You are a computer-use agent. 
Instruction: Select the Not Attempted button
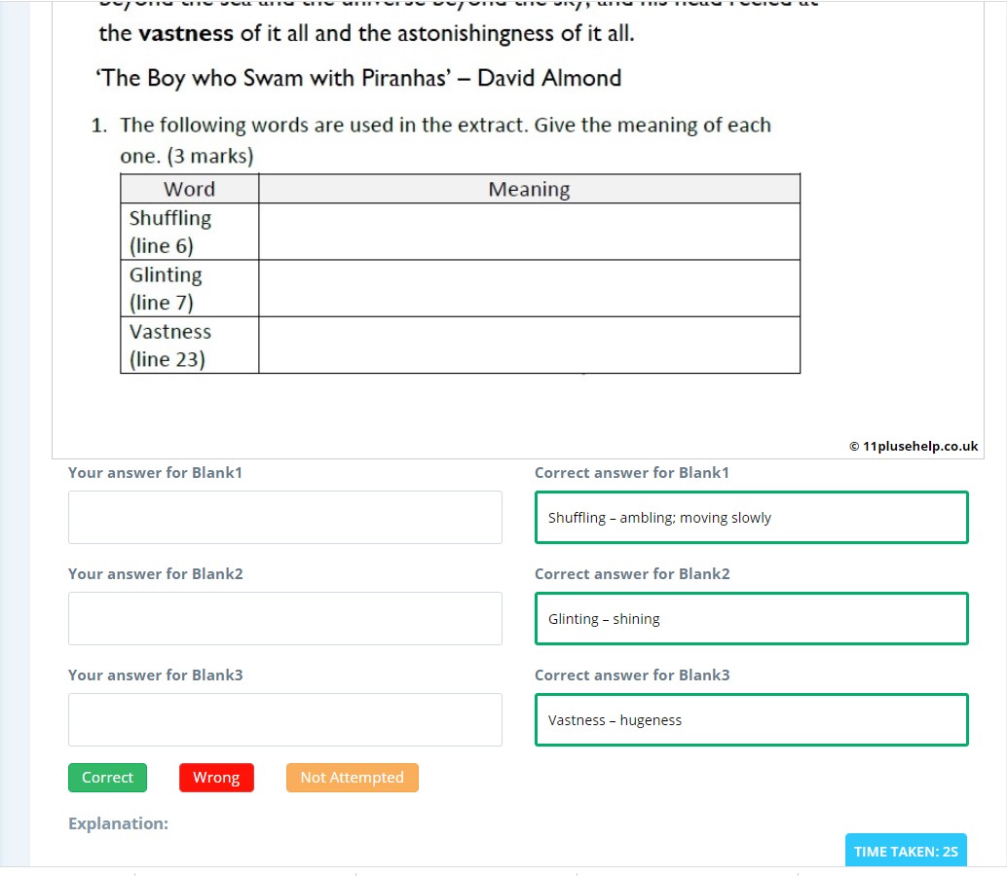pos(352,777)
